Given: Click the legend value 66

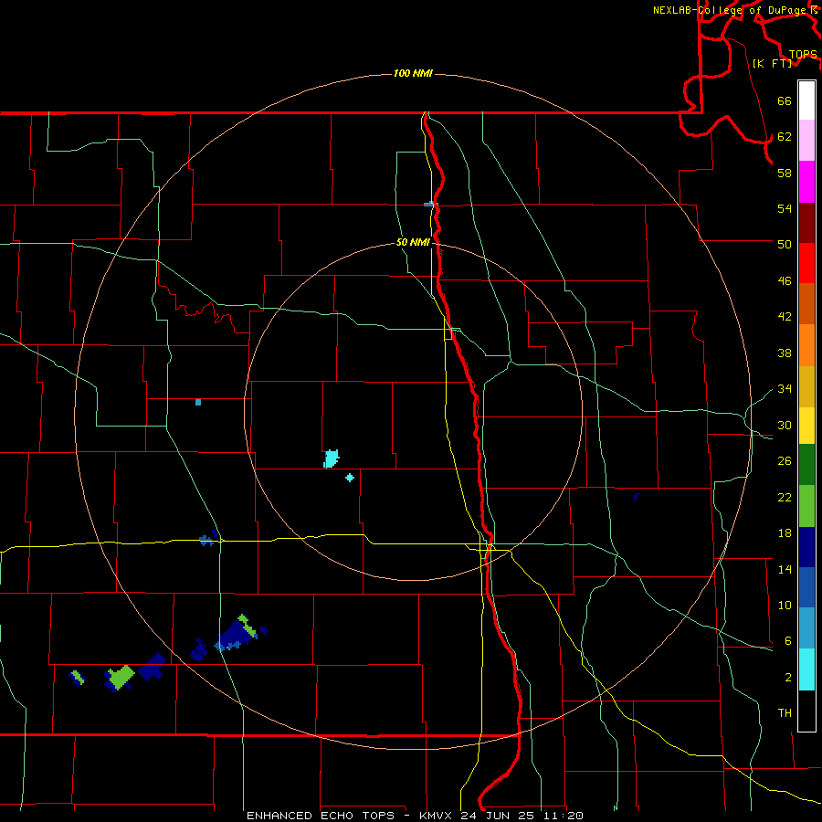Looking at the screenshot, I should pos(785,101).
